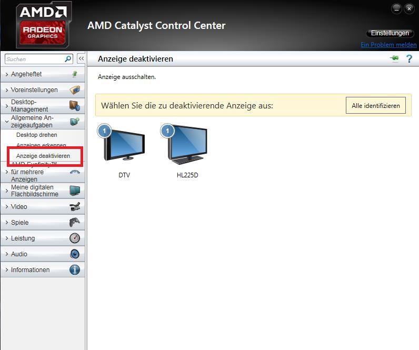
Task: Click the Informationen info icon
Action: [75, 269]
